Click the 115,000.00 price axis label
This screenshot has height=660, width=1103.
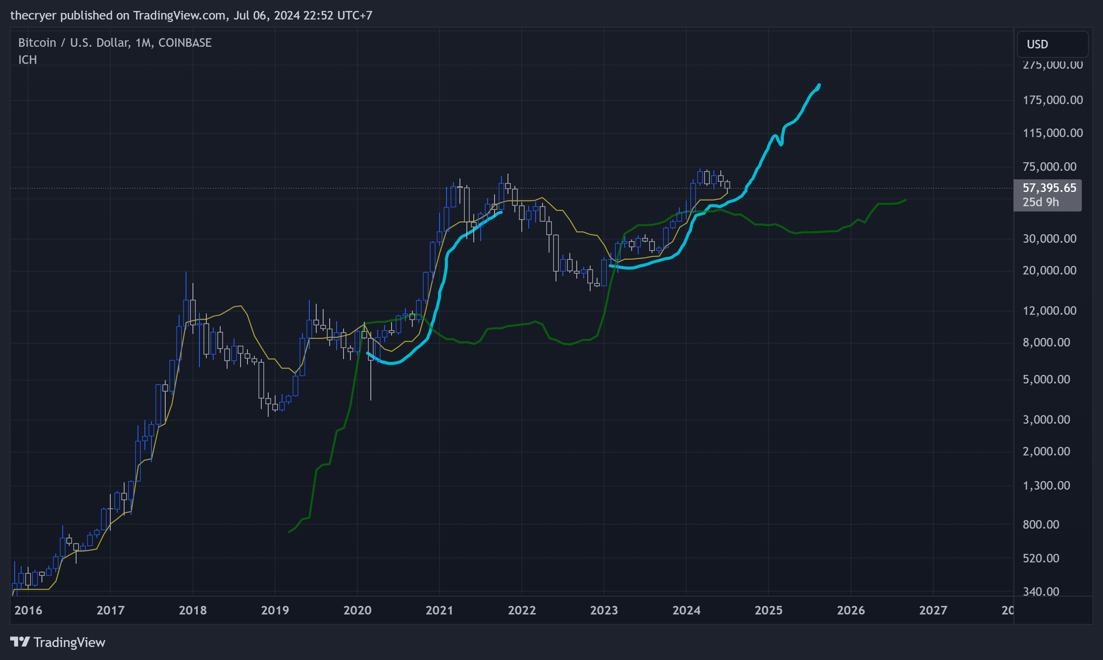tap(1053, 133)
